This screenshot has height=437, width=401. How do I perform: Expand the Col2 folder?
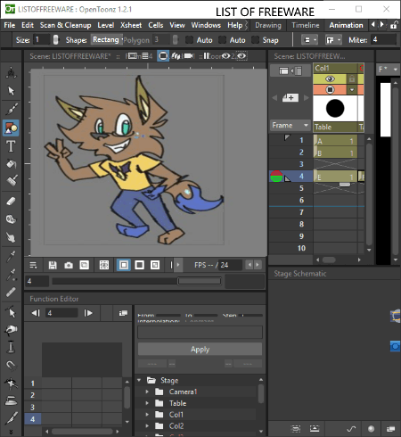pyautogui.click(x=147, y=425)
